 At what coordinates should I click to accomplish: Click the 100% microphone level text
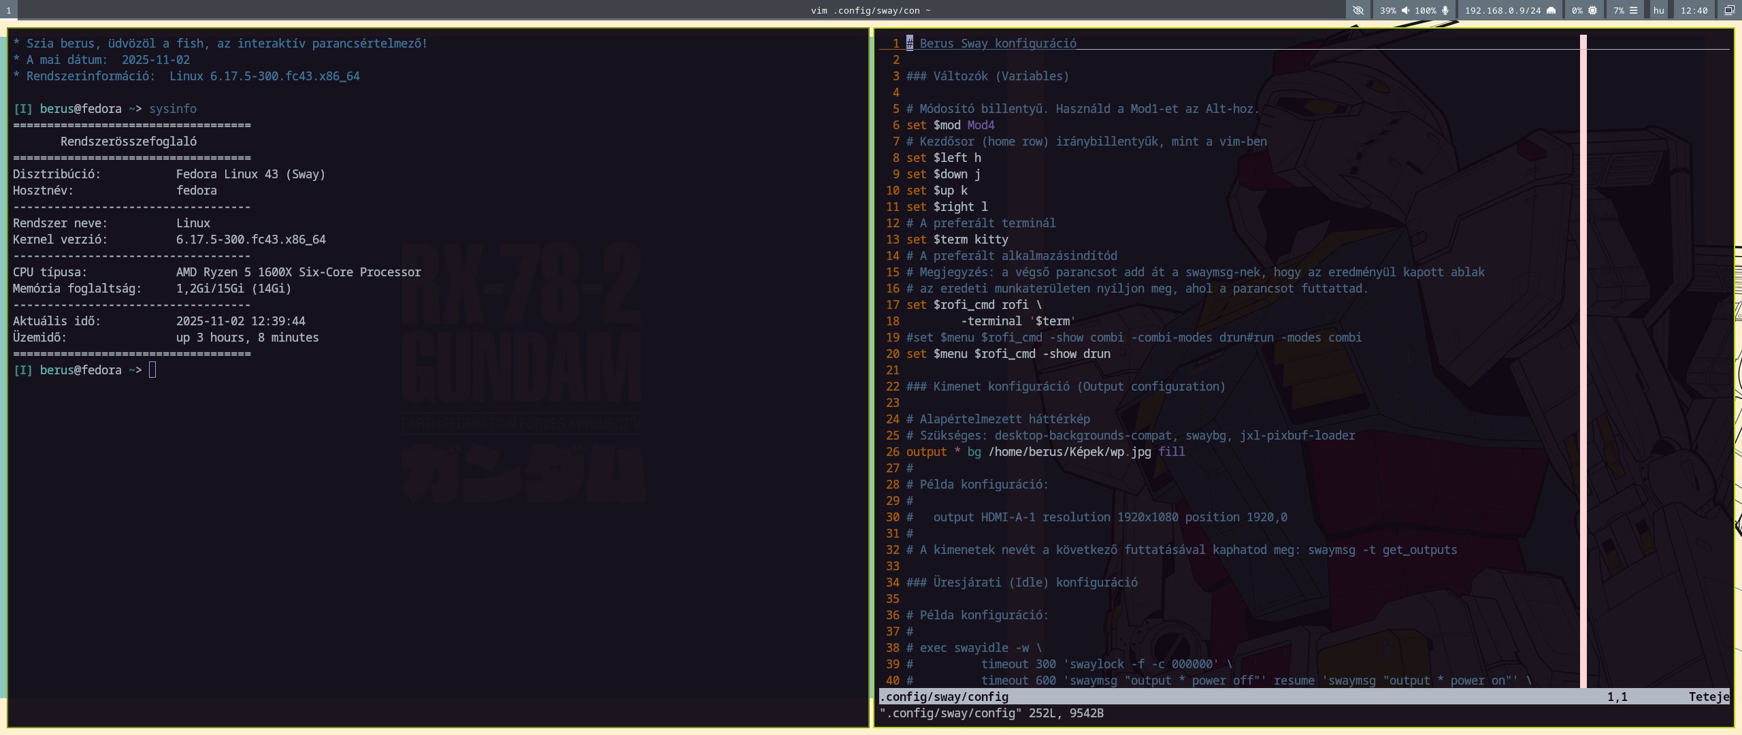click(x=1425, y=10)
